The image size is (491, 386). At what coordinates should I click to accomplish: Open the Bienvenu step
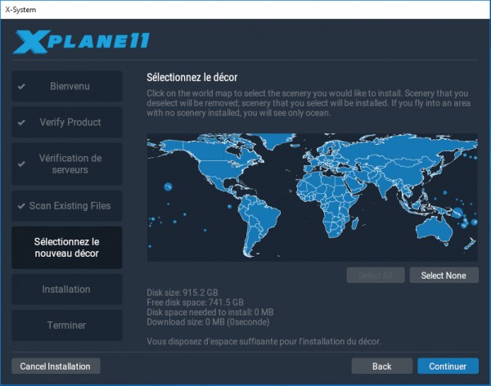pyautogui.click(x=67, y=86)
